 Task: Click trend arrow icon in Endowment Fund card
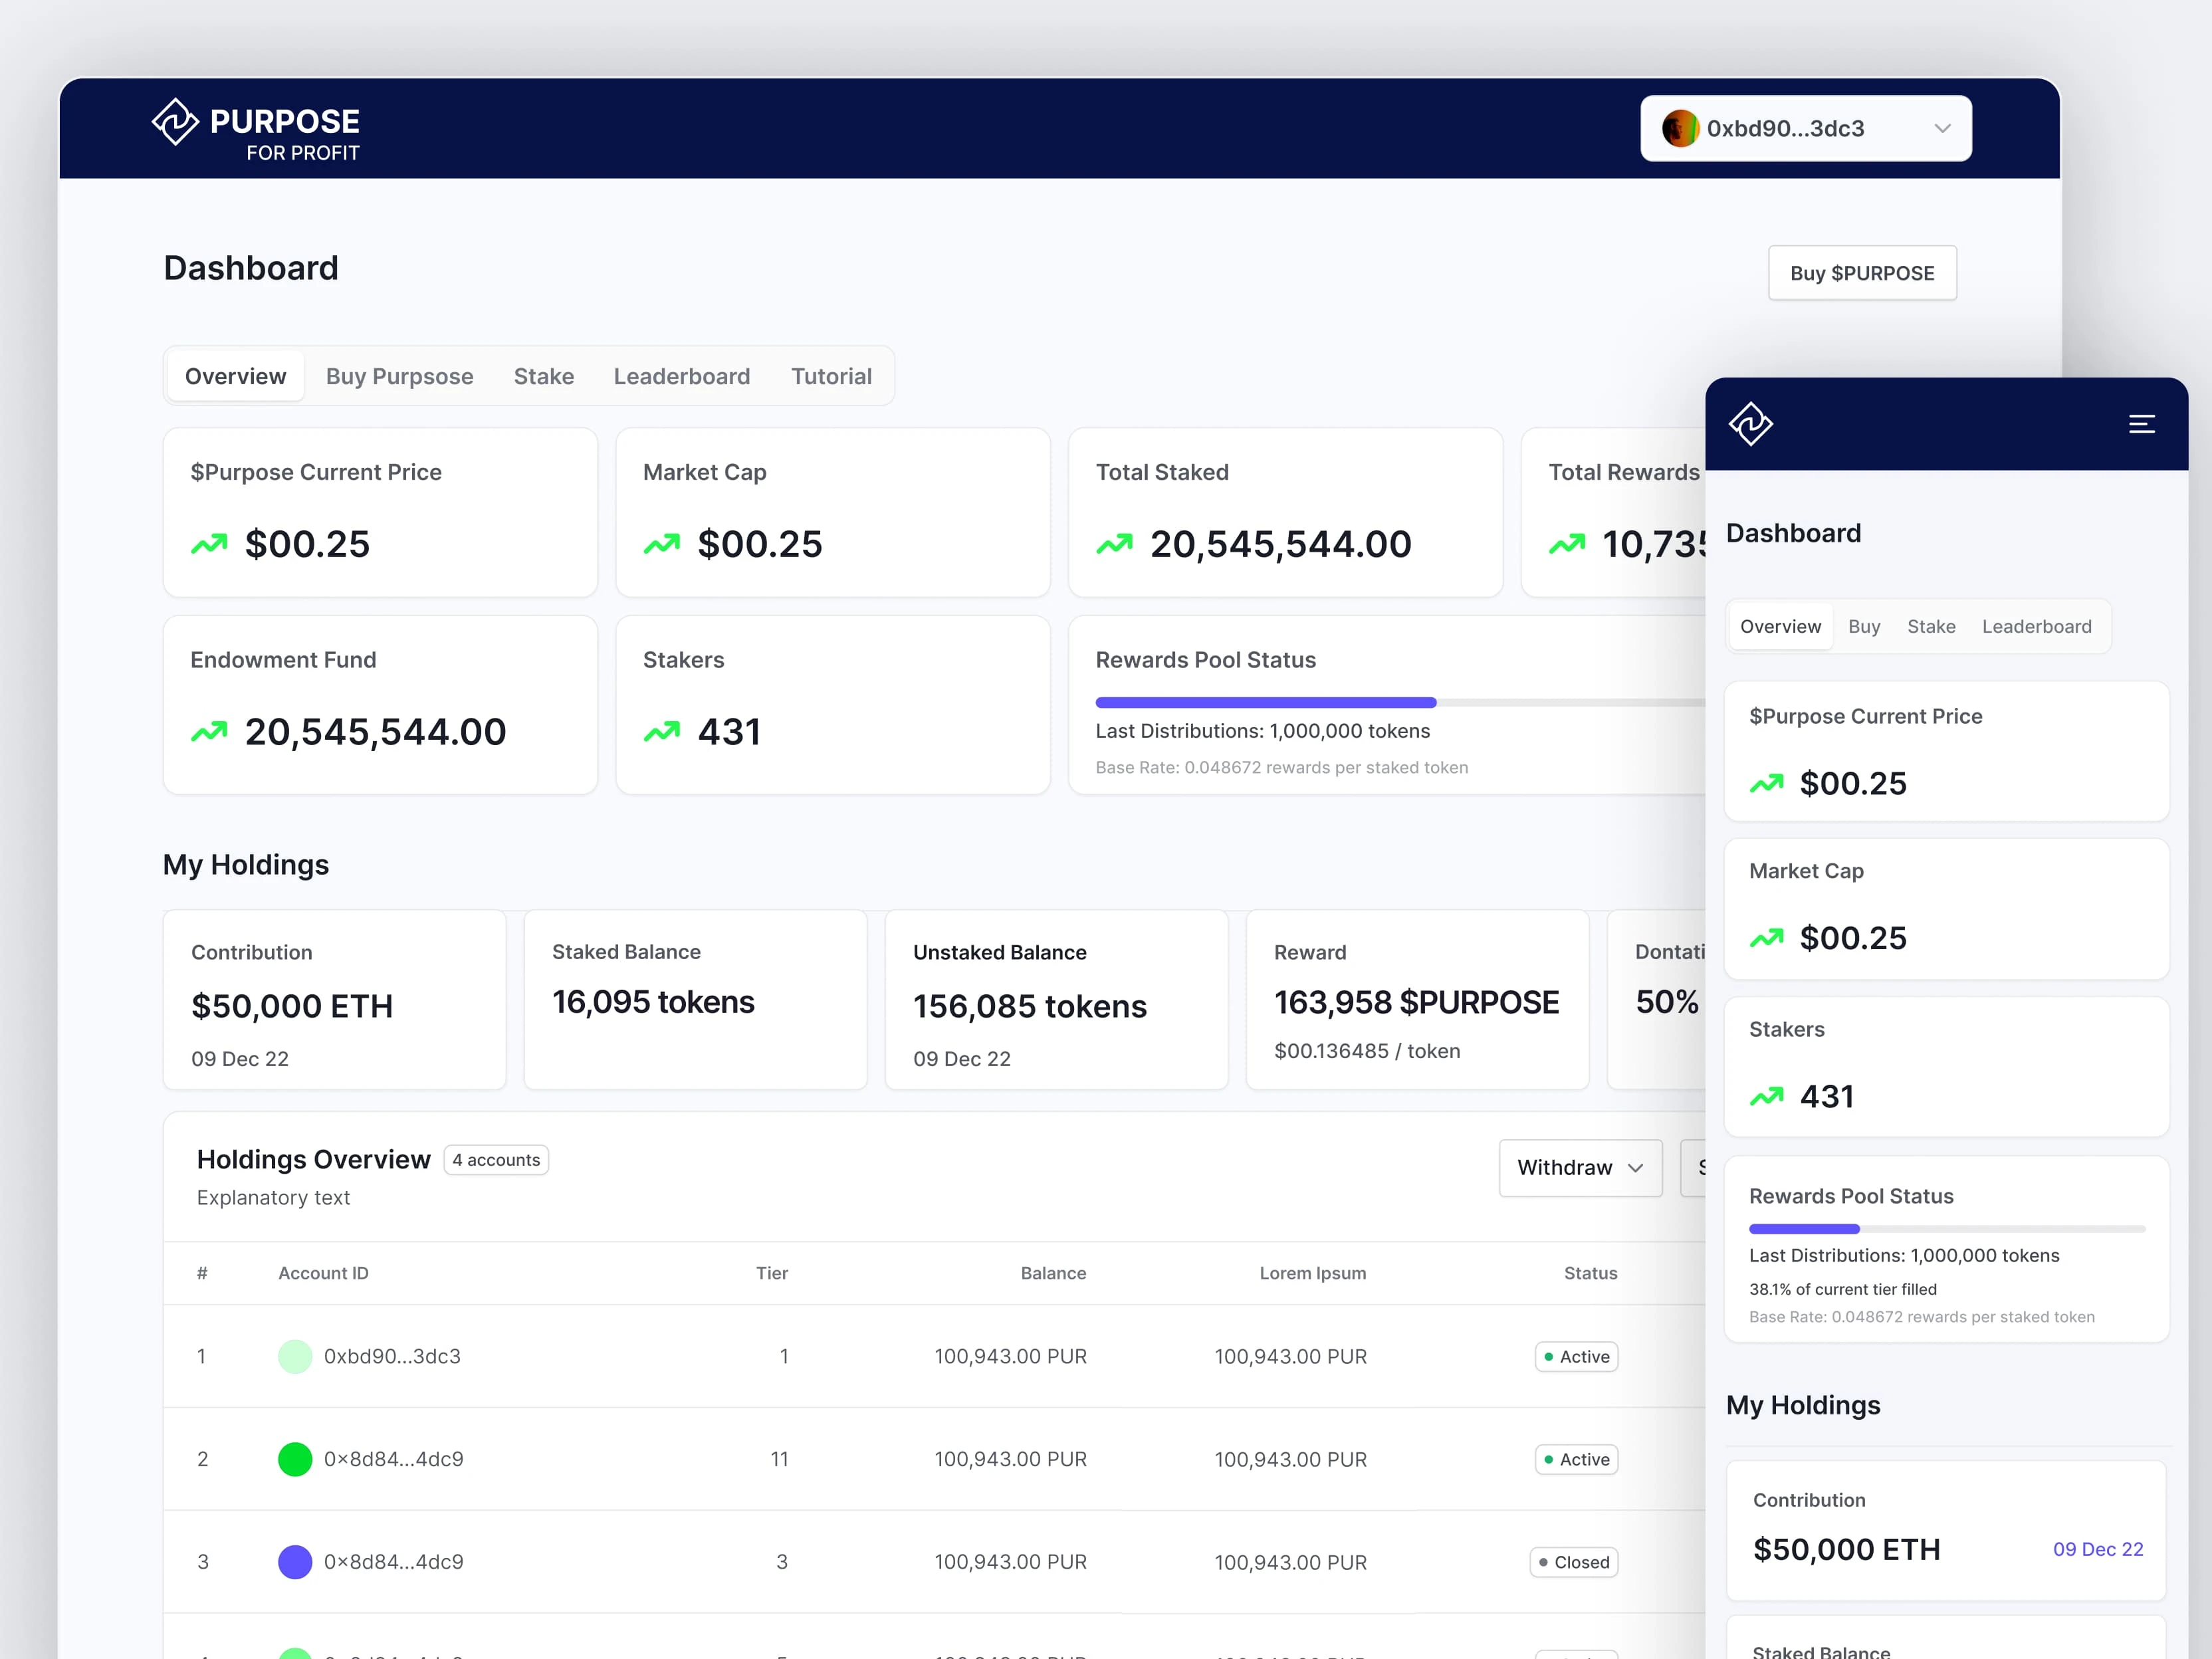[209, 732]
